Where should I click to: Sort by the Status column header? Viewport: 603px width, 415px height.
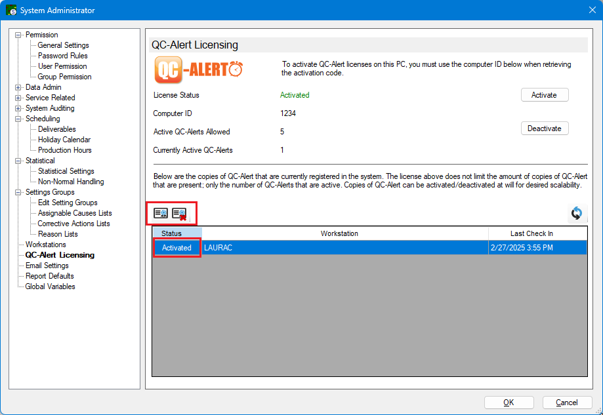pyautogui.click(x=177, y=233)
